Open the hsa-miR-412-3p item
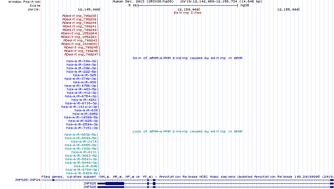Image resolution: width=334 pixels, height=189 pixels. pos(82,93)
